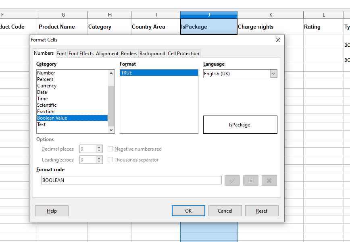Click the Charge nights cell
350x242 pixels.
coord(270,27)
